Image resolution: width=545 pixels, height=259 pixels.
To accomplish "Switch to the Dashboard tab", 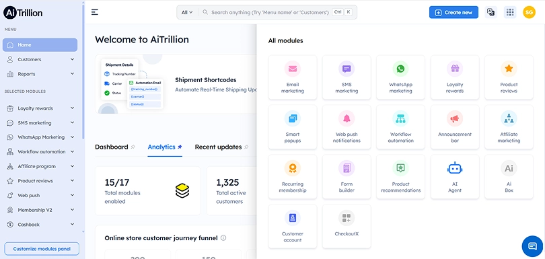I will pyautogui.click(x=111, y=147).
